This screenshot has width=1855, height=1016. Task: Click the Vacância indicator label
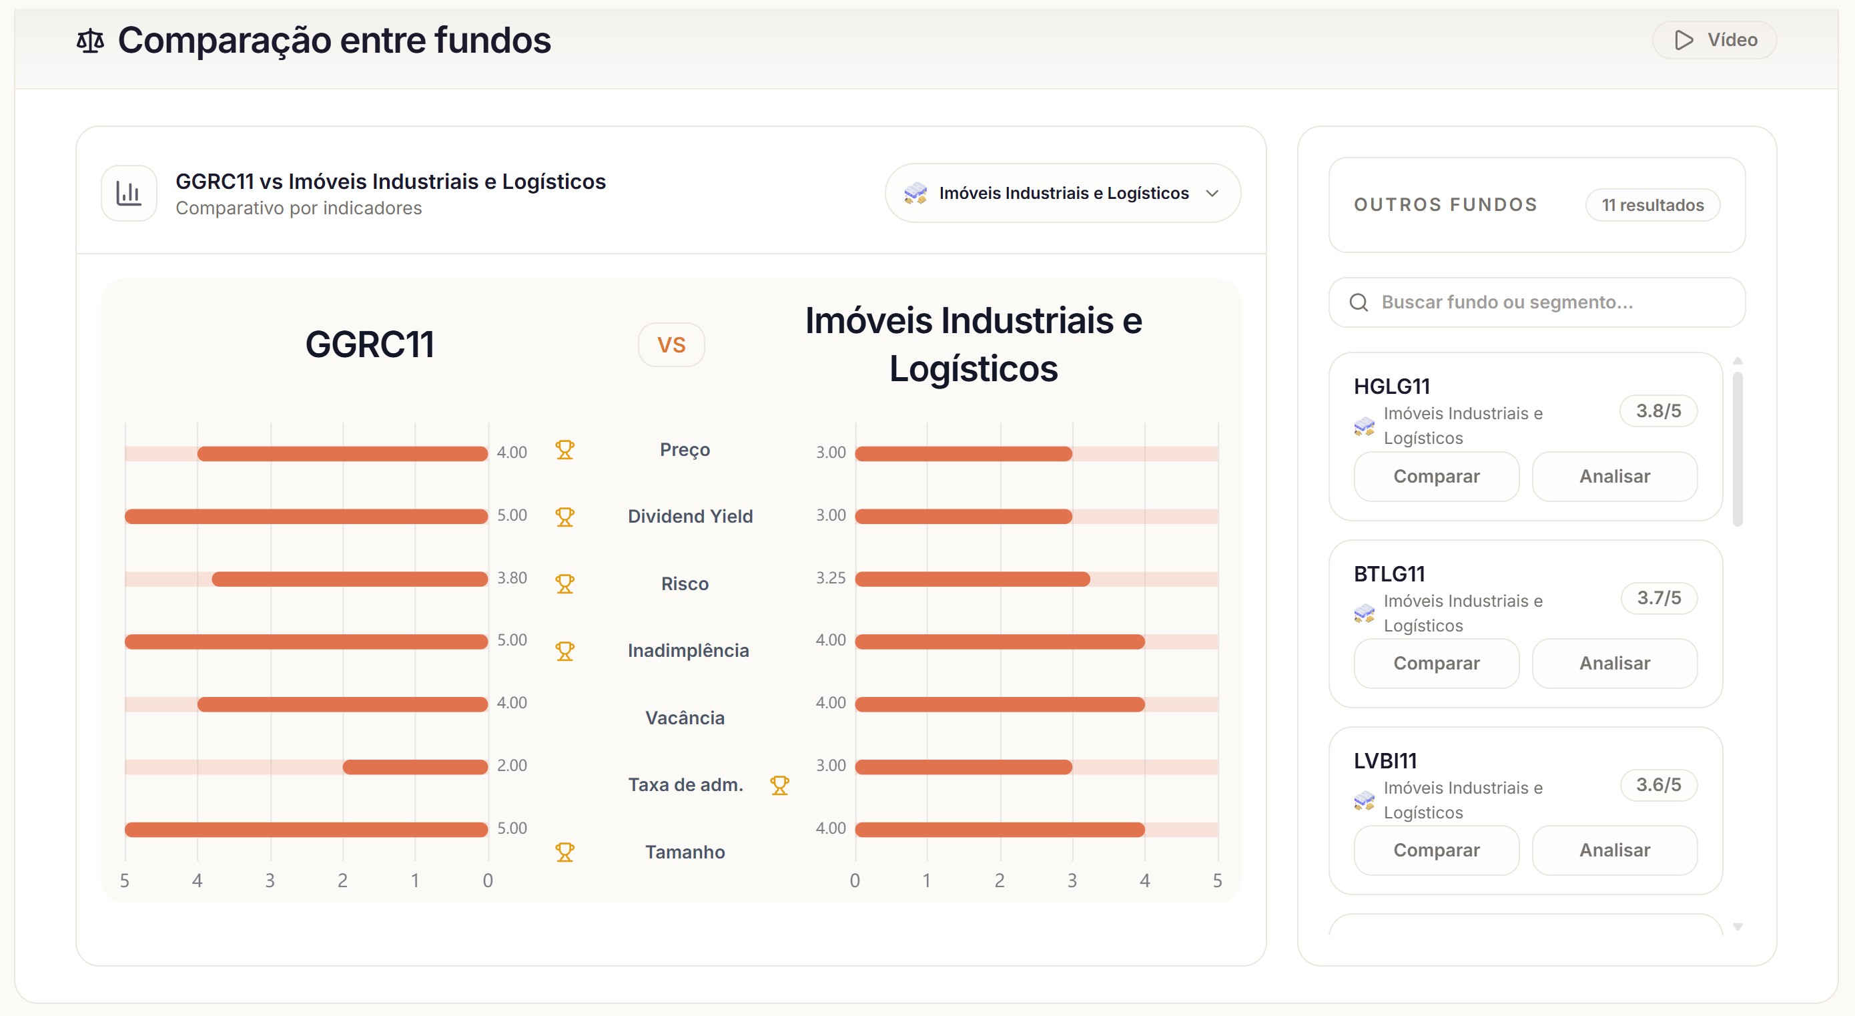coord(685,718)
